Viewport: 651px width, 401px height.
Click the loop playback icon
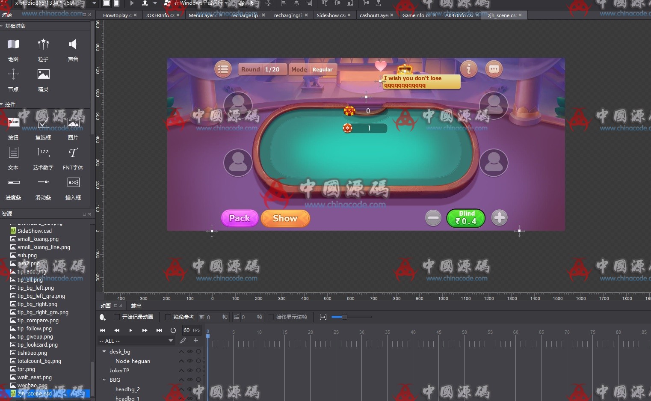[x=173, y=330]
